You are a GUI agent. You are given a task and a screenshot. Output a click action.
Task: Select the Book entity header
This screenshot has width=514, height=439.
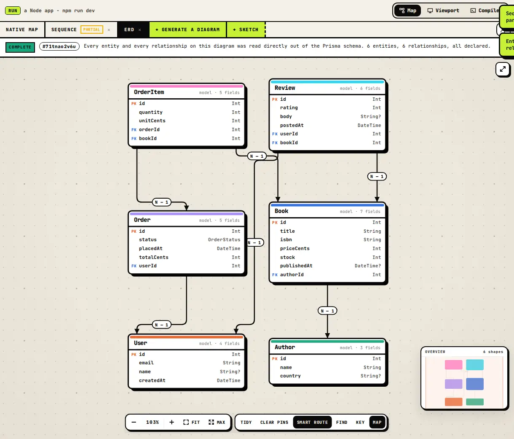327,211
